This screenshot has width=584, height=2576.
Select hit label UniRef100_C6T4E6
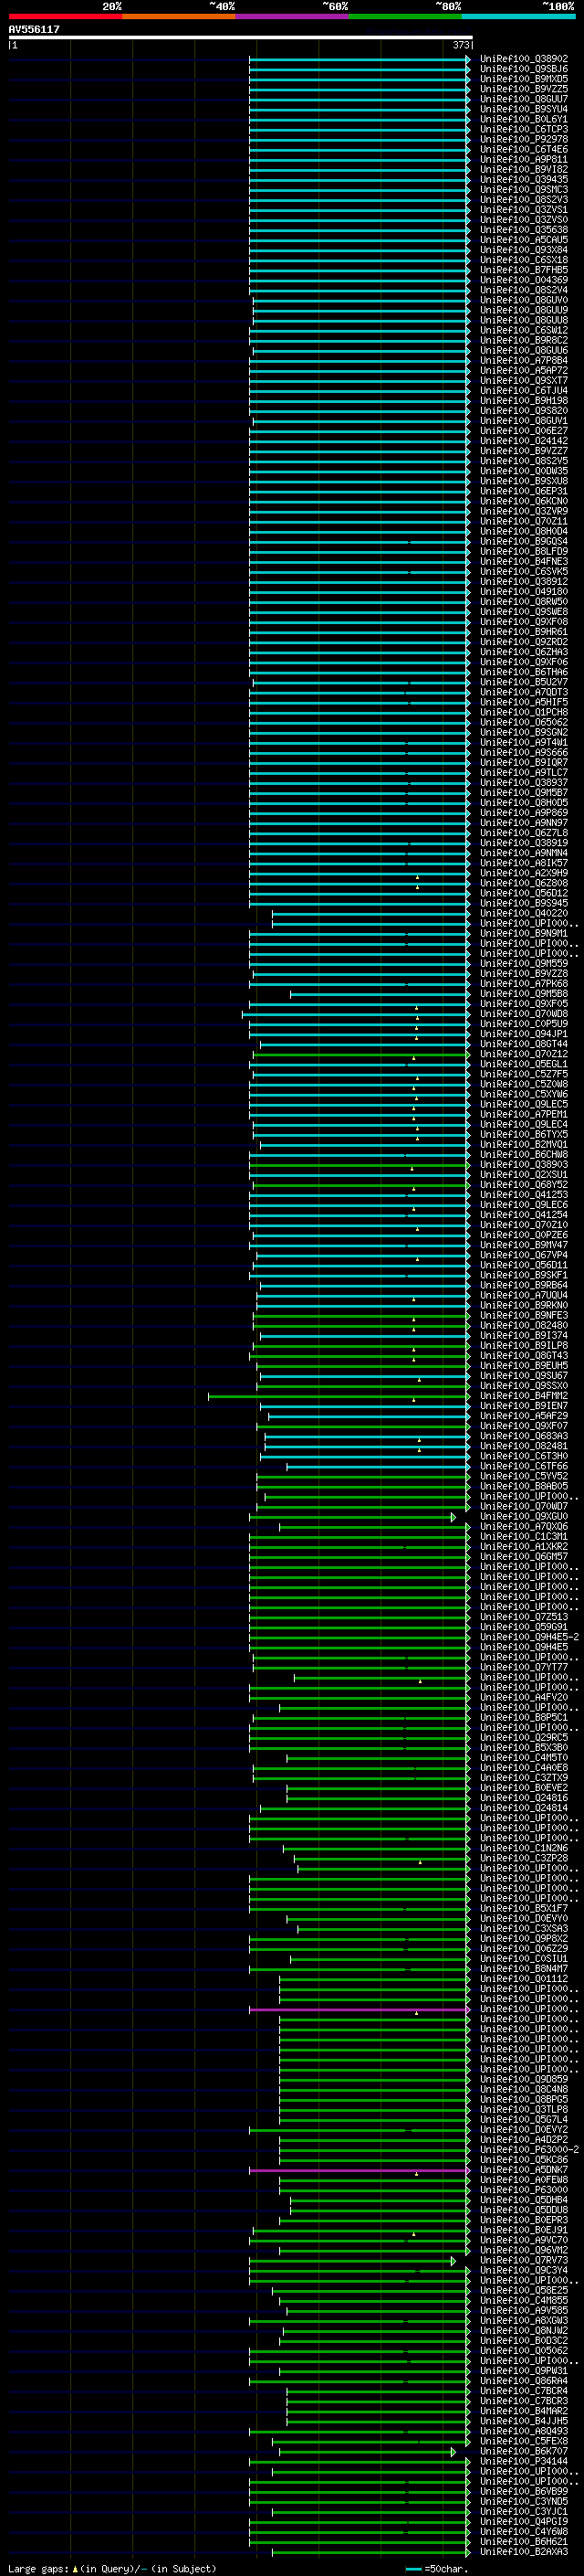(x=523, y=149)
